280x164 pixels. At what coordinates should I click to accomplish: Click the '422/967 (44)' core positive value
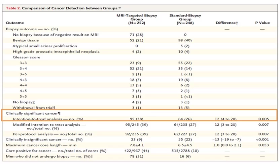point(136,150)
